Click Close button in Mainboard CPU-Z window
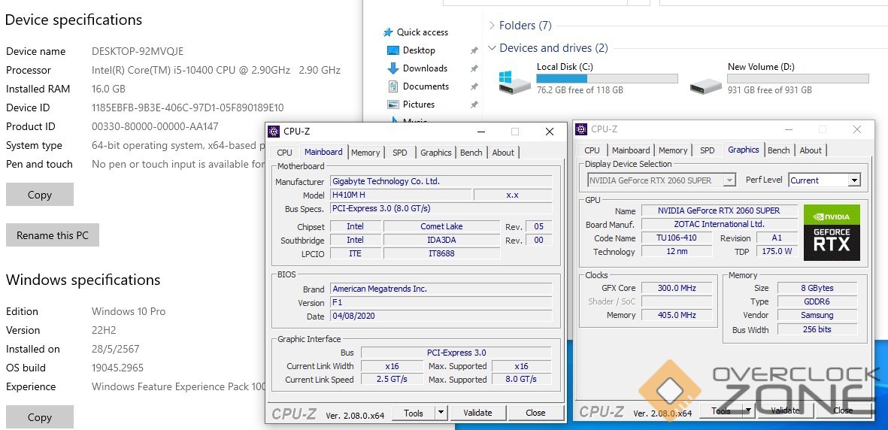888x430 pixels. (535, 413)
